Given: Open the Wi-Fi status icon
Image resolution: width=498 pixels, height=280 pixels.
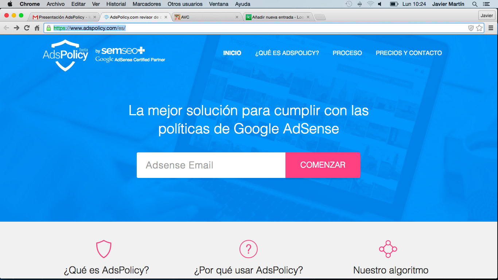Looking at the screenshot, I should pyautogui.click(x=370, y=4).
